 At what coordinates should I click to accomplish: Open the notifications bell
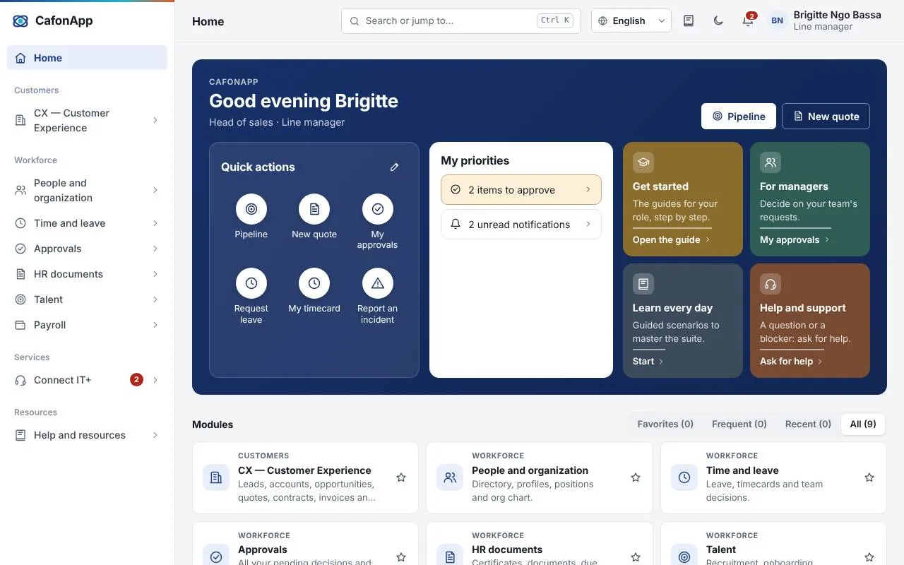[748, 21]
